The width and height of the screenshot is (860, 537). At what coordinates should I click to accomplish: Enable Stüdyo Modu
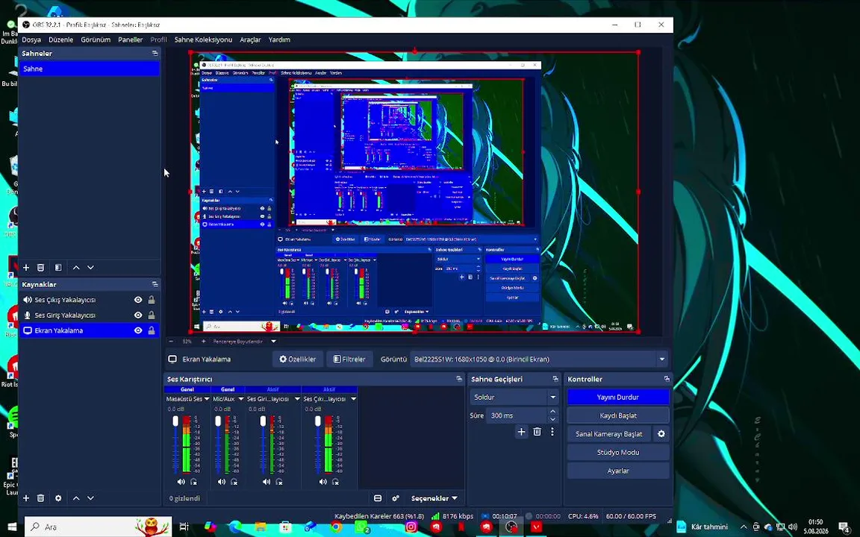click(x=618, y=452)
